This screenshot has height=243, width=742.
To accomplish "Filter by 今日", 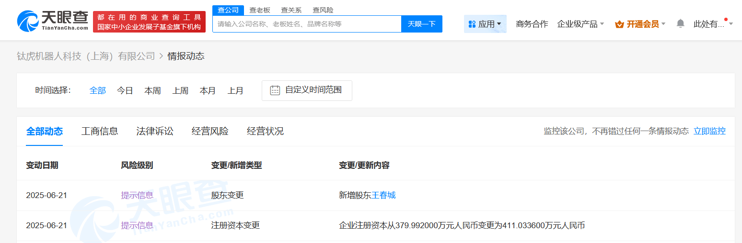I will click(125, 90).
